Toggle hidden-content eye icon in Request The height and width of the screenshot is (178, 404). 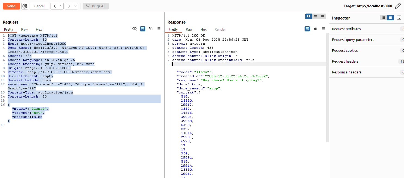[x=134, y=29]
